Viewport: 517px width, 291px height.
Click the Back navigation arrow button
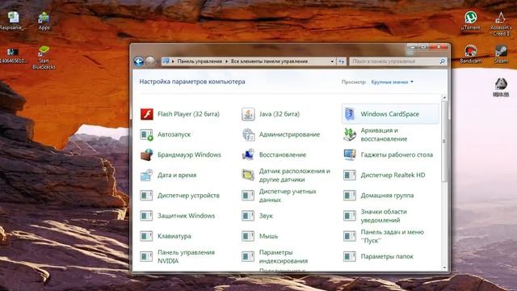click(139, 61)
